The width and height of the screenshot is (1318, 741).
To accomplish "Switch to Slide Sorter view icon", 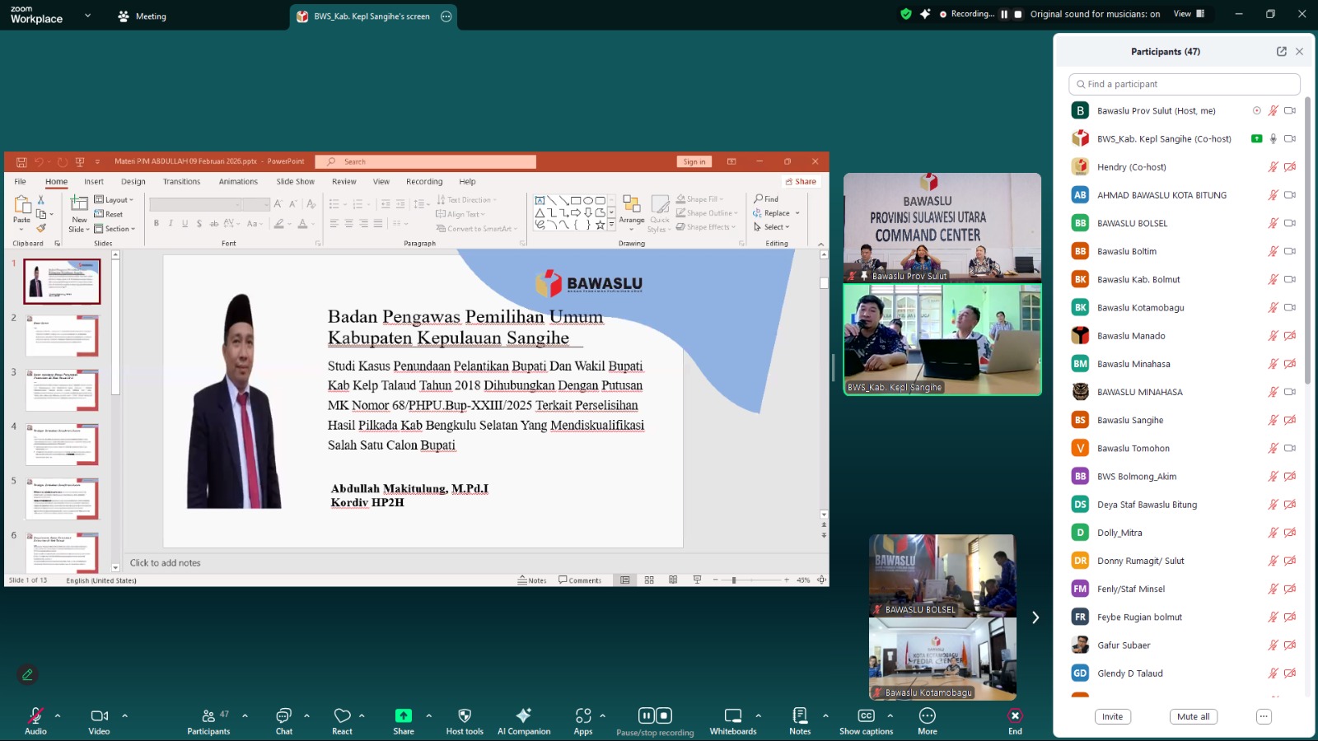I will click(649, 580).
